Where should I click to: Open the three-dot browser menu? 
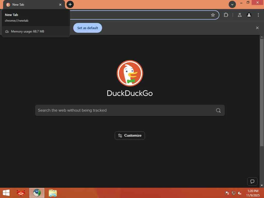[x=258, y=15]
